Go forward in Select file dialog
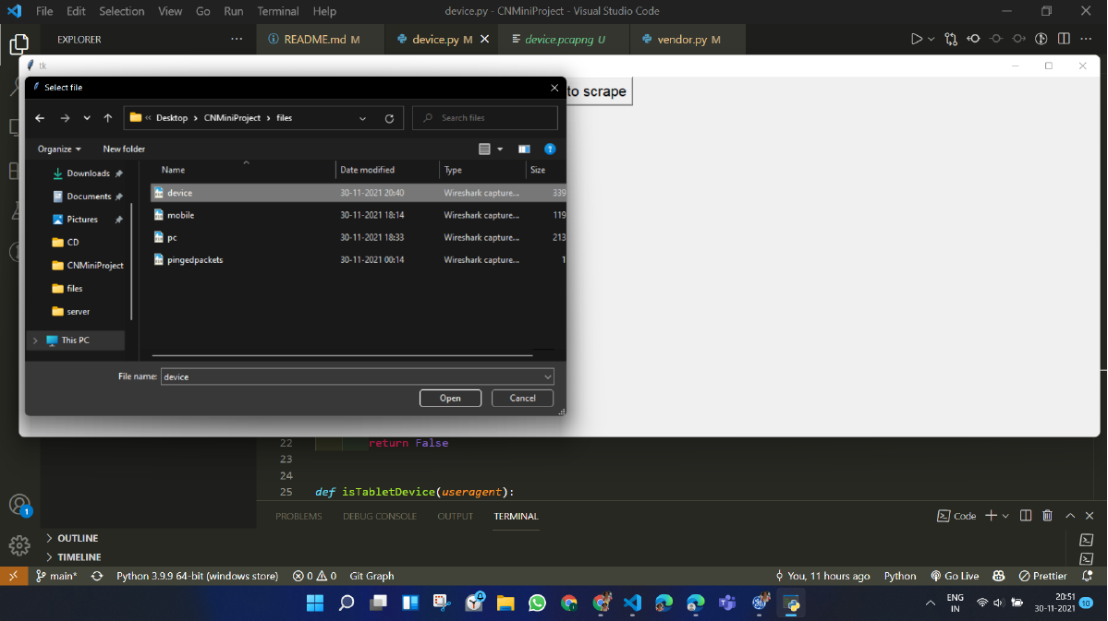This screenshot has height=621, width=1108. [x=65, y=118]
